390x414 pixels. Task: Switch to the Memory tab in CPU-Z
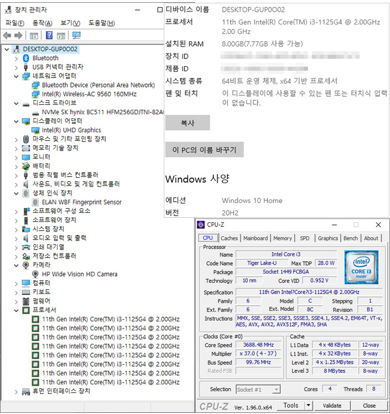pyautogui.click(x=282, y=238)
